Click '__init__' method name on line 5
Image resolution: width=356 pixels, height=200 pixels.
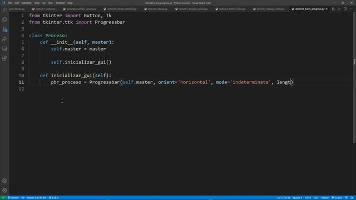[x=62, y=42]
